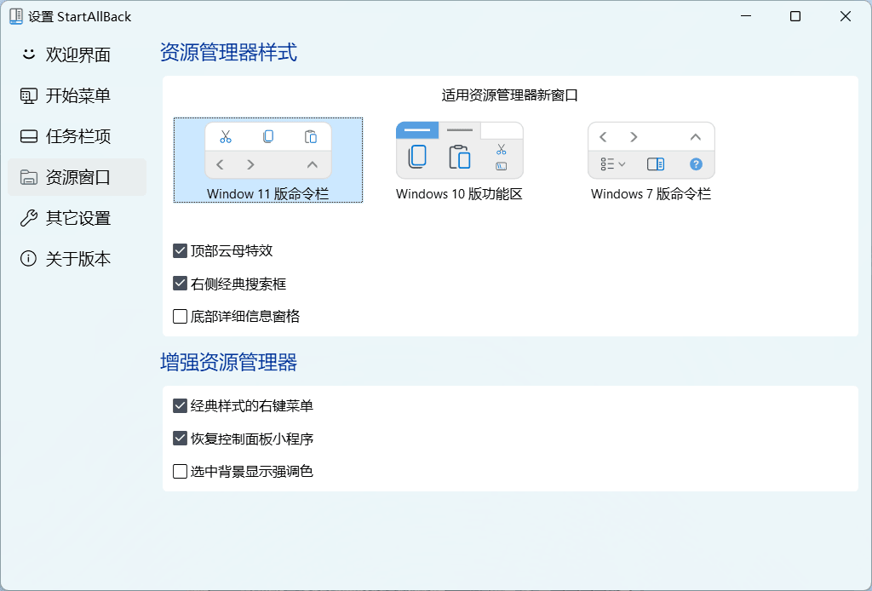This screenshot has height=591, width=872.
Task: Click the wrench icon beside 其它设置
Action: (x=28, y=218)
